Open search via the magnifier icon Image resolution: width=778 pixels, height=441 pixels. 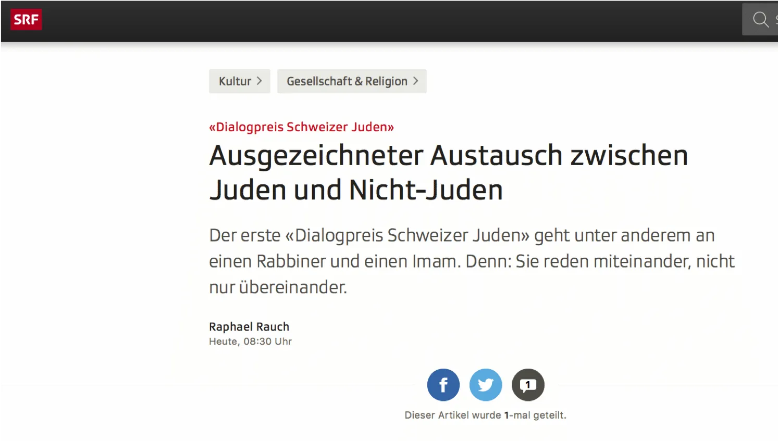click(760, 20)
